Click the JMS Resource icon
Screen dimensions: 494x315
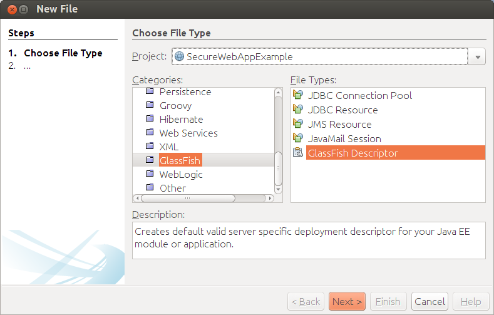click(298, 123)
